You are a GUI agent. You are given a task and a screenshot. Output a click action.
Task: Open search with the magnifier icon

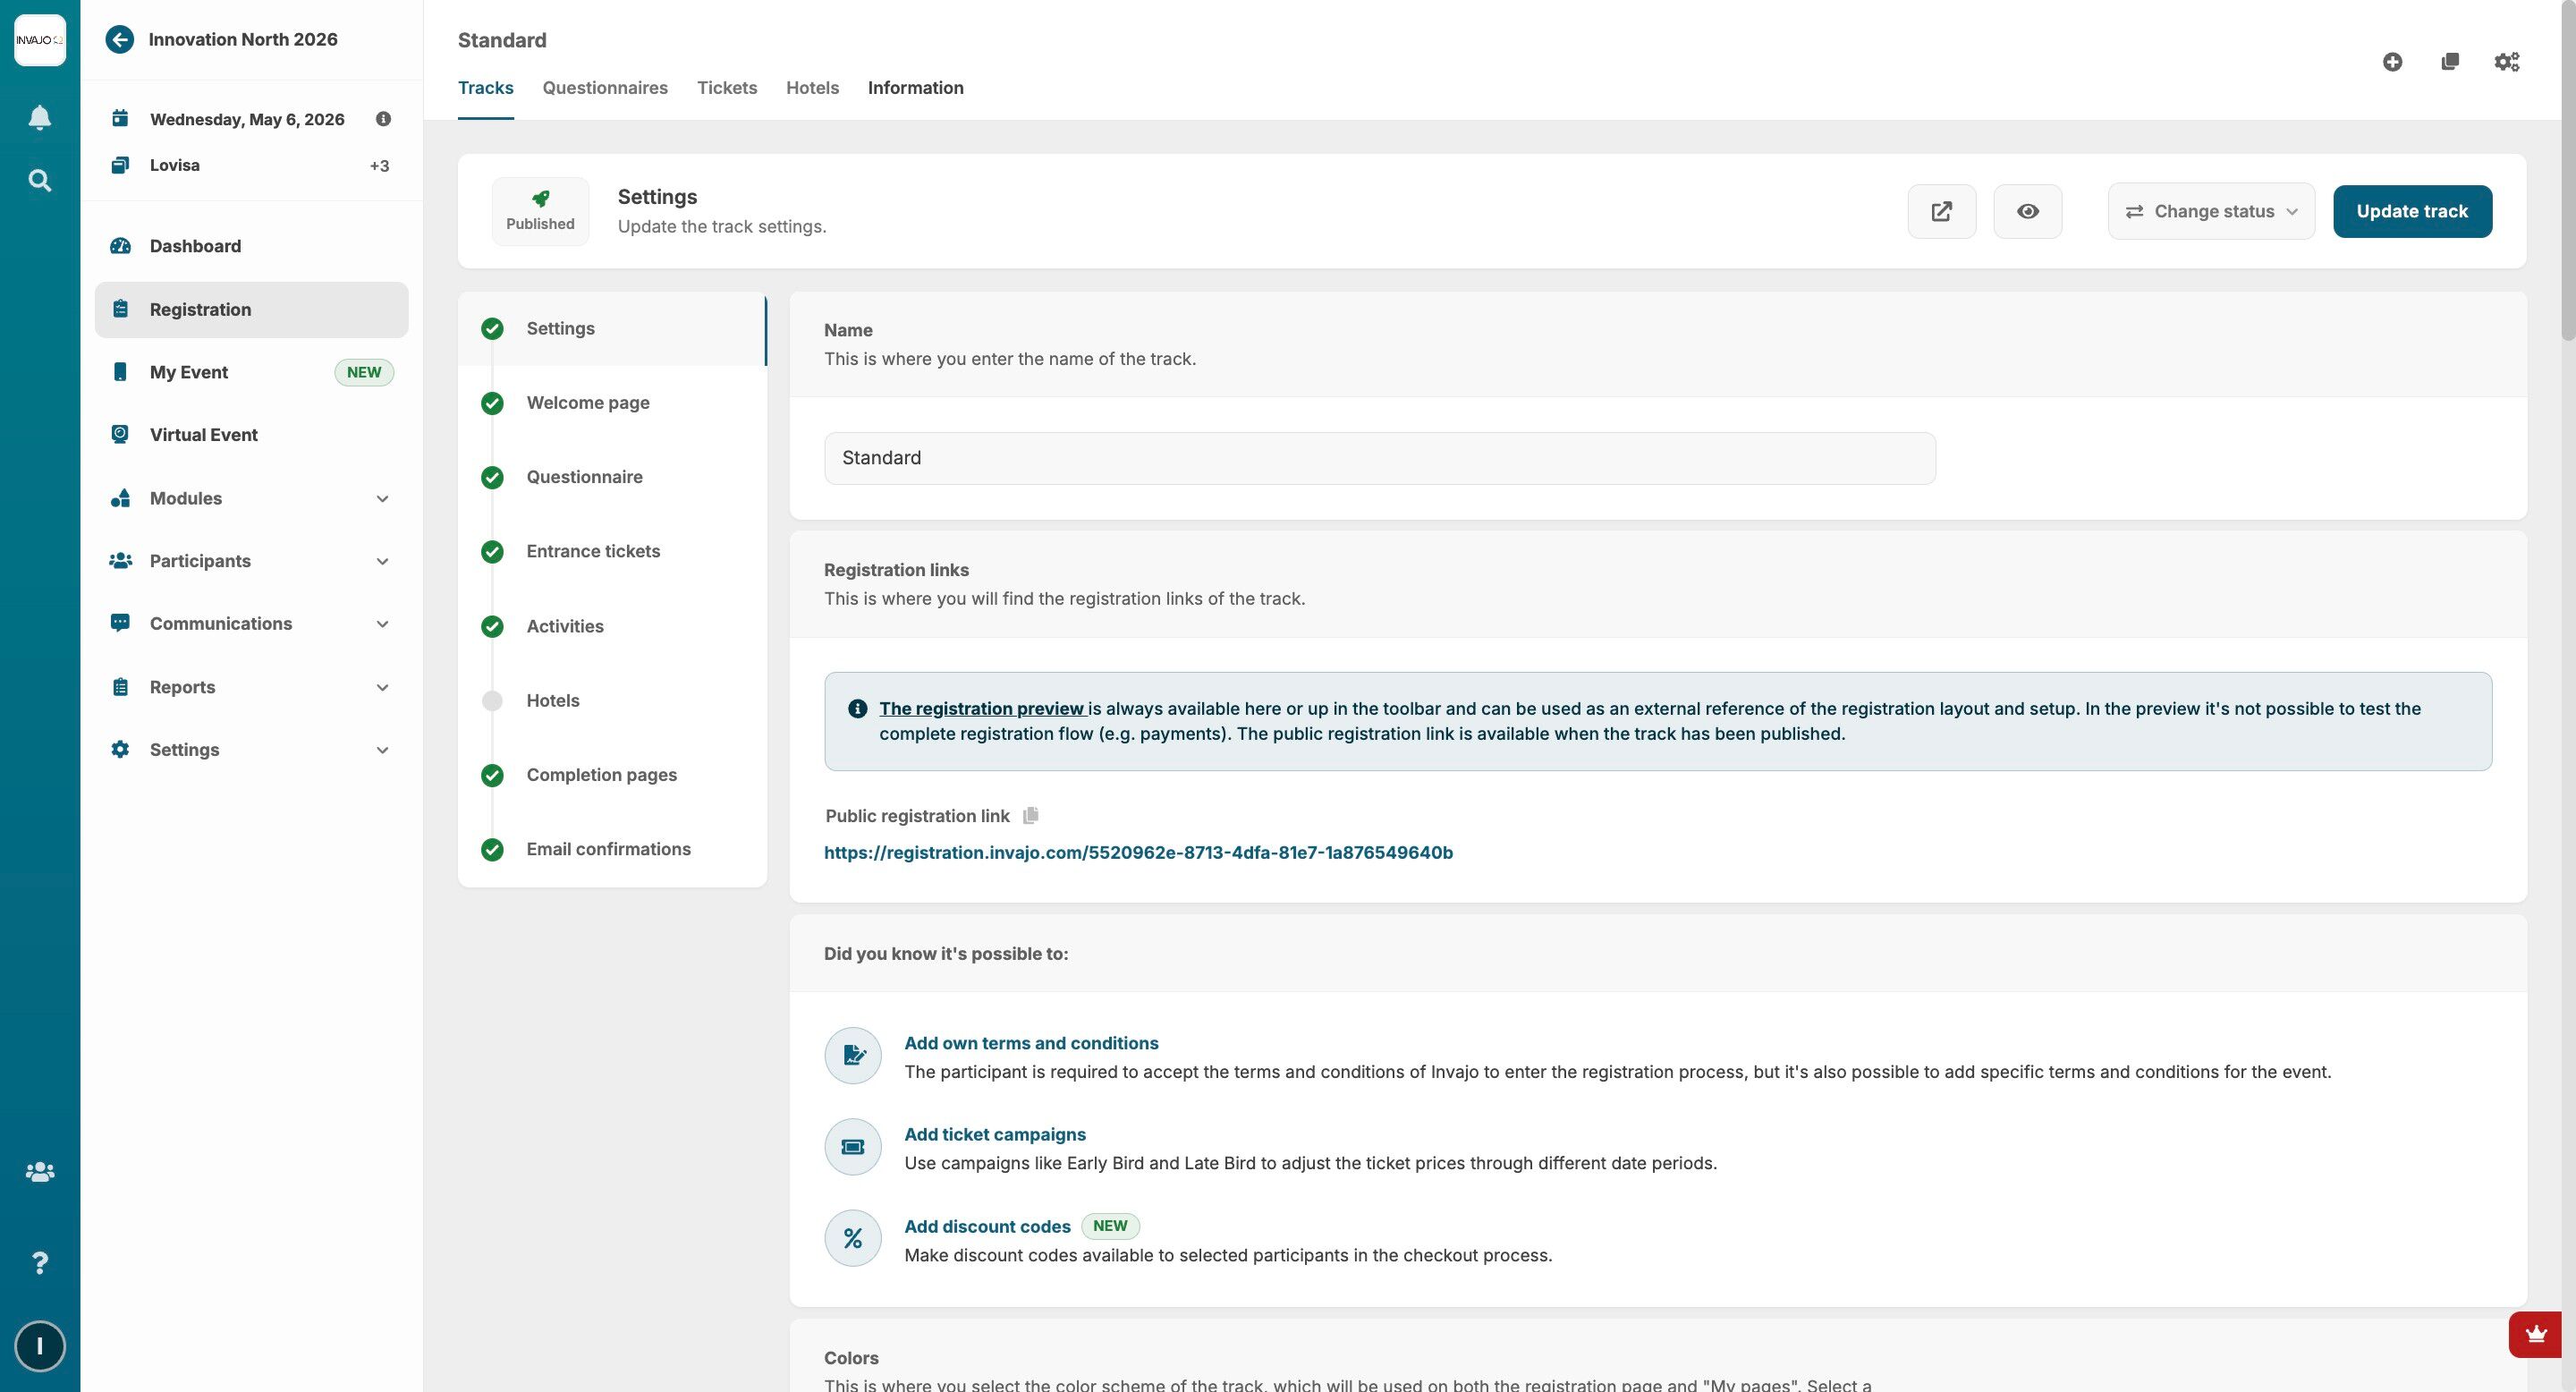tap(39, 180)
